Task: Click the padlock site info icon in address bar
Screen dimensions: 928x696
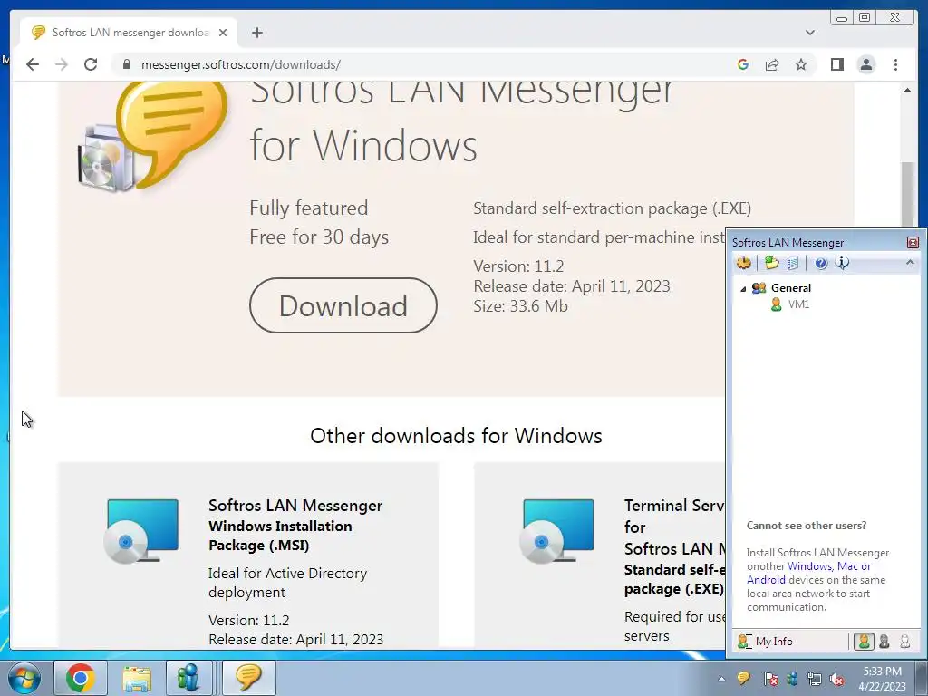Action: coord(126,64)
